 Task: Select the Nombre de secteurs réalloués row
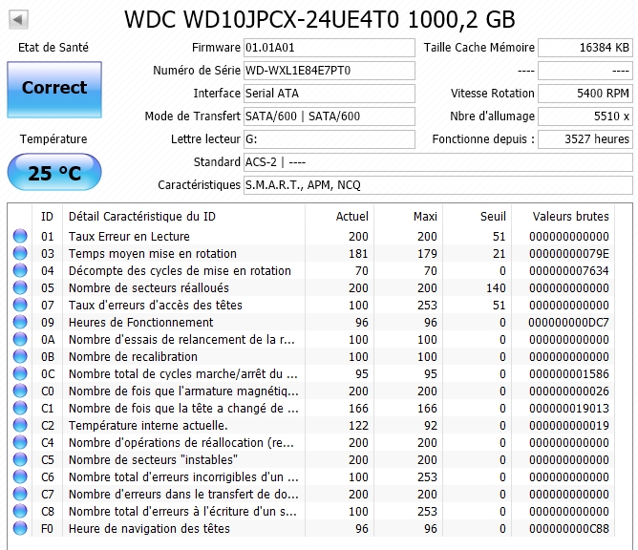(310, 287)
